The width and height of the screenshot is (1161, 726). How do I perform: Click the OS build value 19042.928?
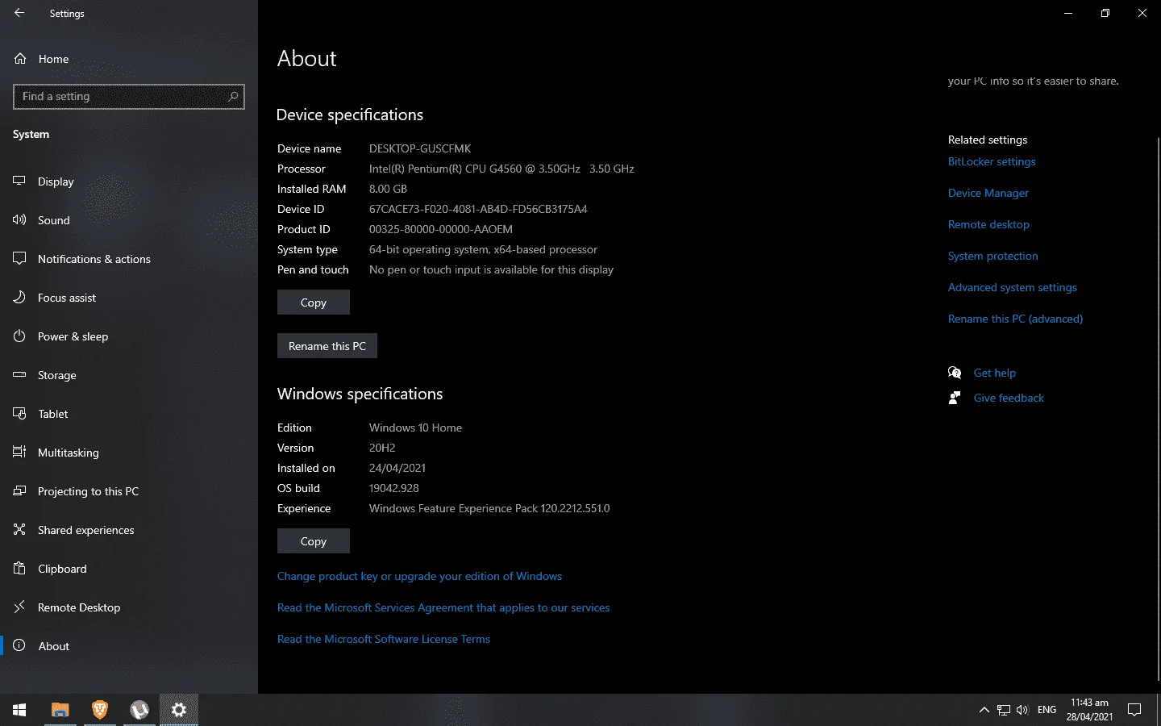tap(394, 488)
